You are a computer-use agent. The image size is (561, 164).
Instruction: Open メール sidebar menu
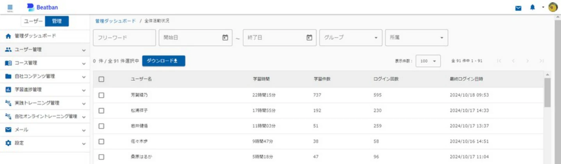(x=45, y=130)
